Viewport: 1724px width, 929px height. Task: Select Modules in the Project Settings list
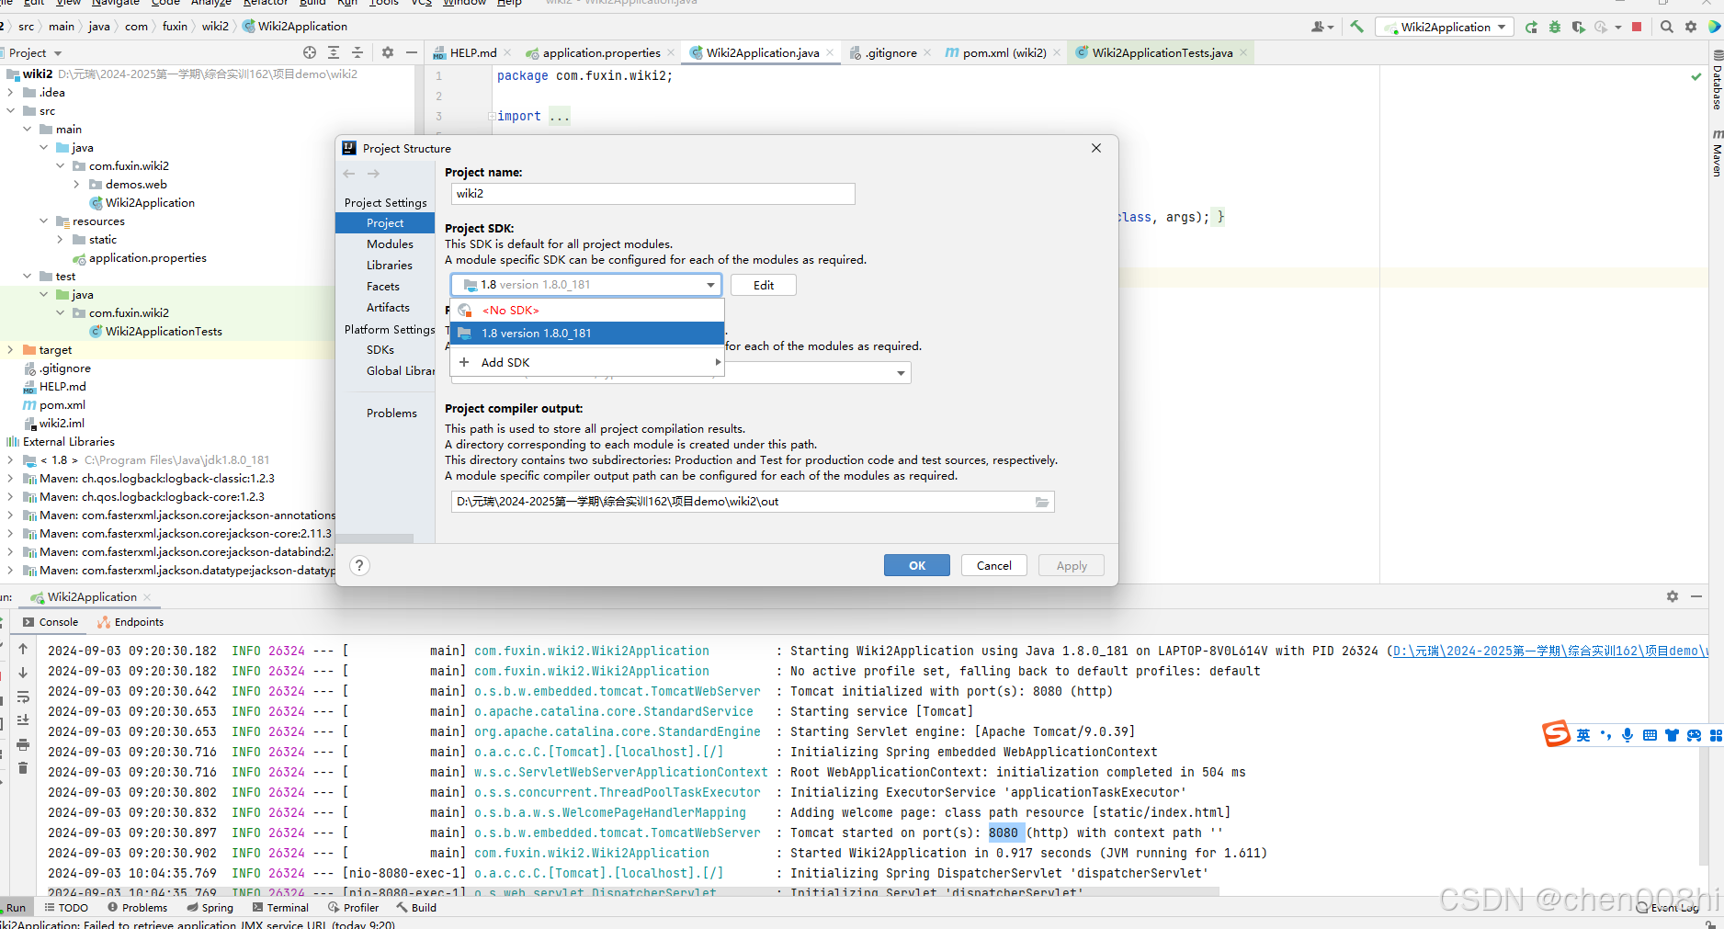point(390,244)
